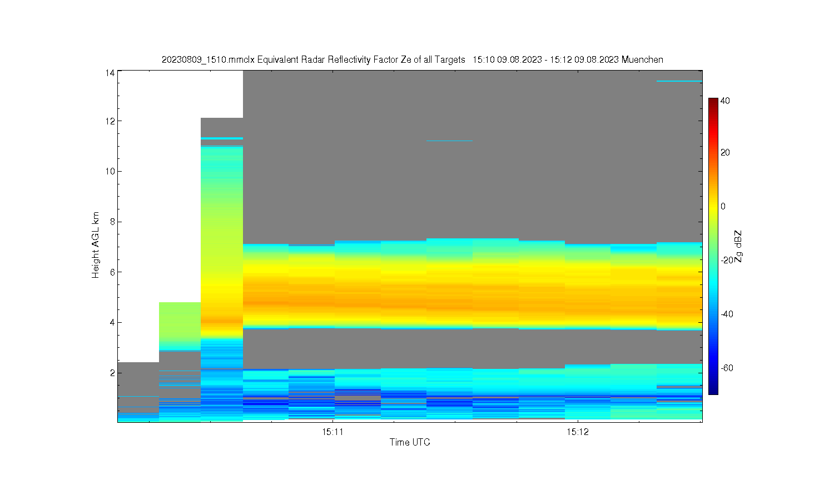
Task: Click the 40 value on the colorbar
Action: (x=725, y=101)
